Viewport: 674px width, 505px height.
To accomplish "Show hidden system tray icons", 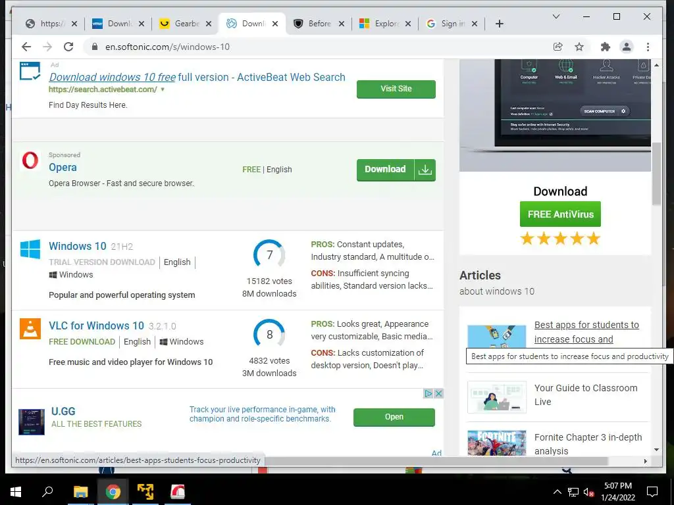I will point(557,492).
